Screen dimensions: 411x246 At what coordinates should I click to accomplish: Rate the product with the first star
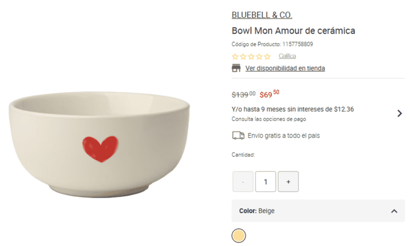(235, 56)
